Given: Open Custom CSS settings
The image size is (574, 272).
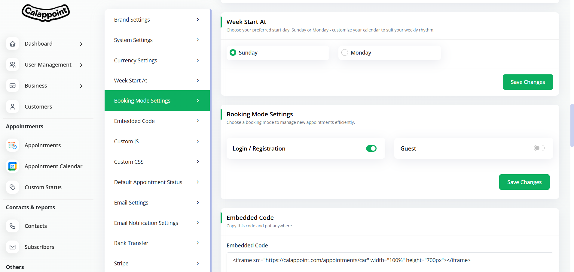Looking at the screenshot, I should [157, 162].
